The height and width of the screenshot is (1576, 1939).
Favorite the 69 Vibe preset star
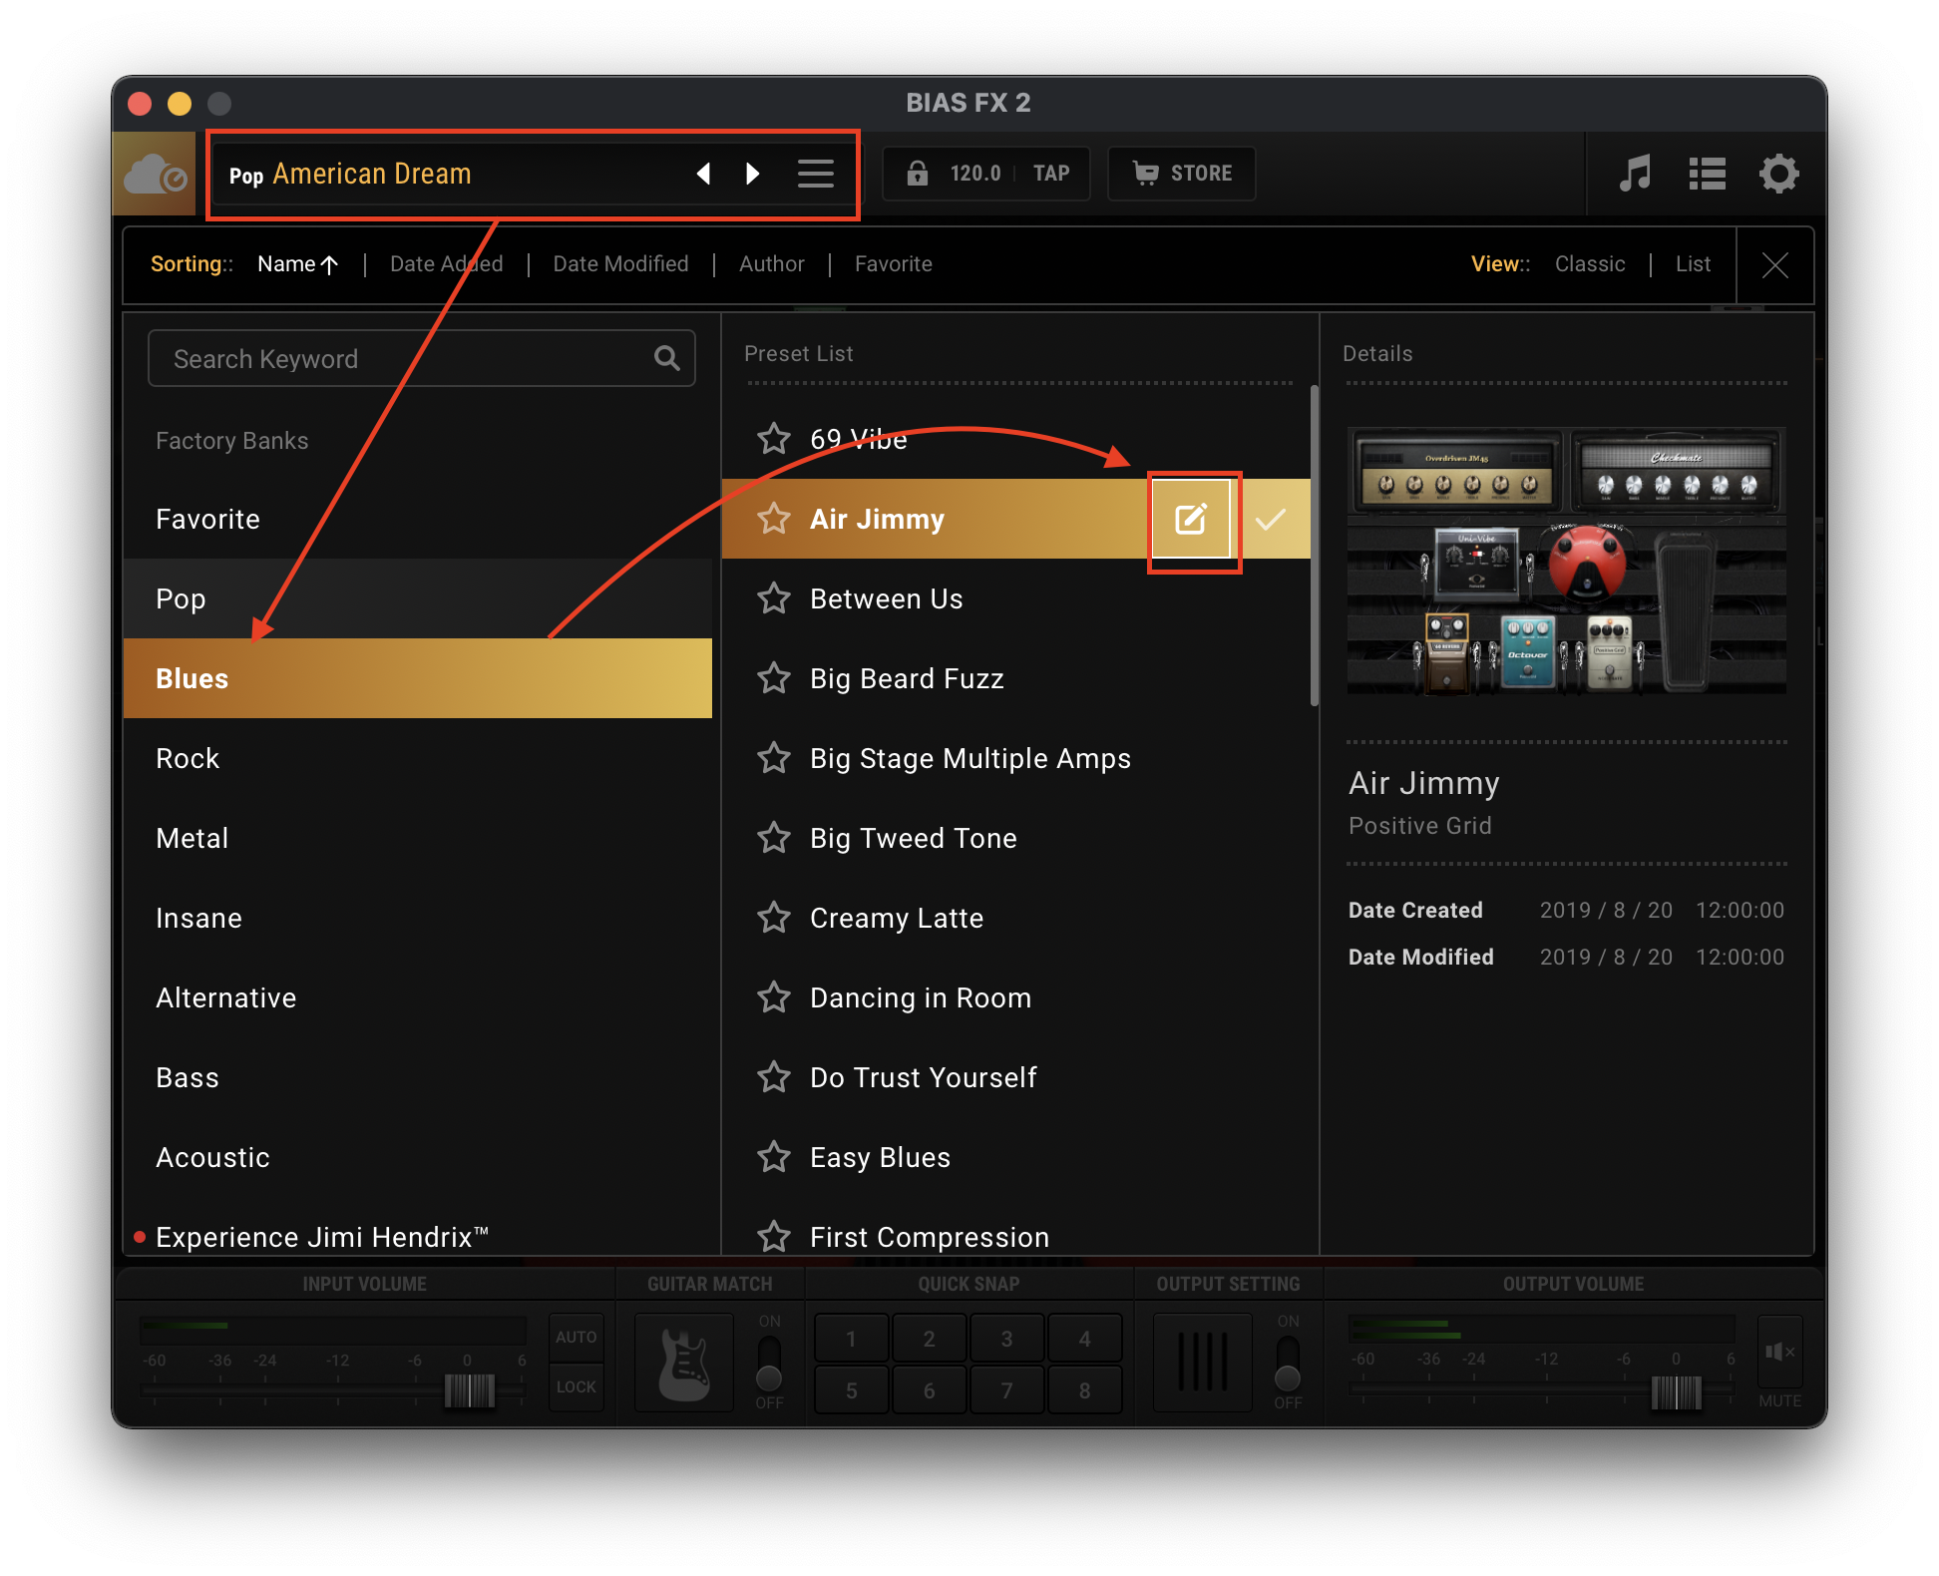(774, 439)
